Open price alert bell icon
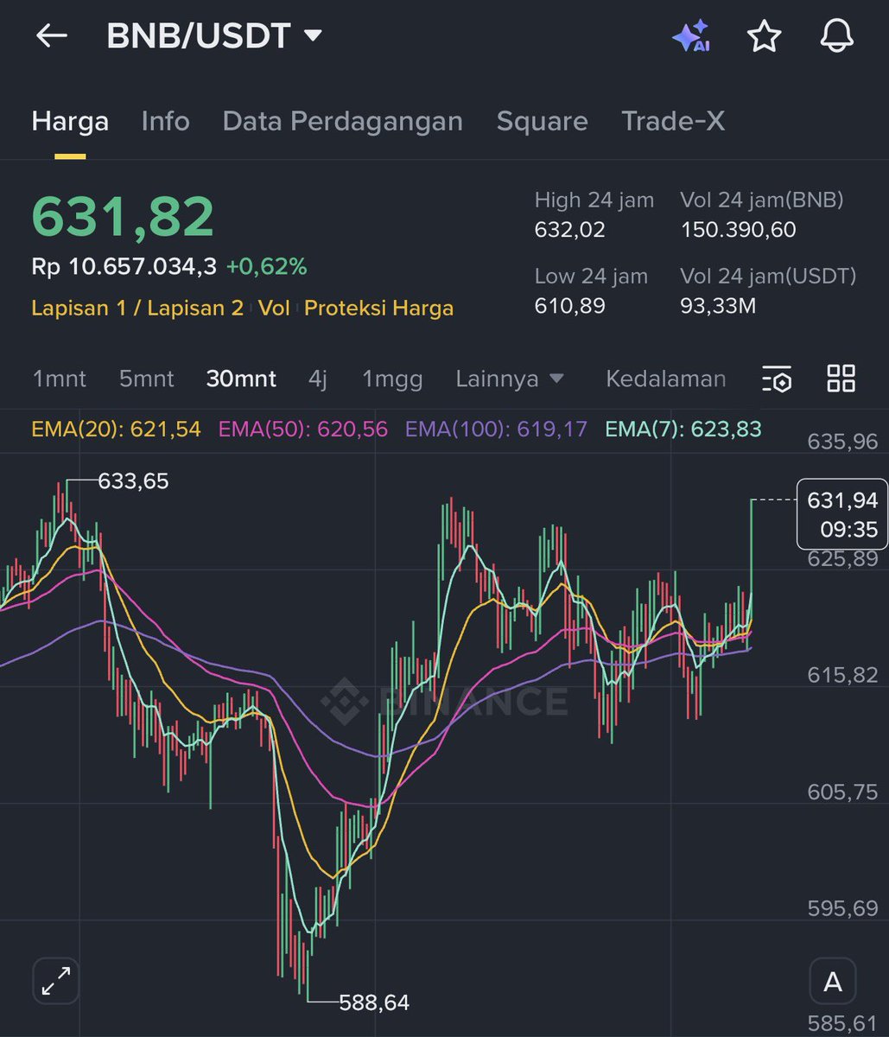 (x=836, y=36)
